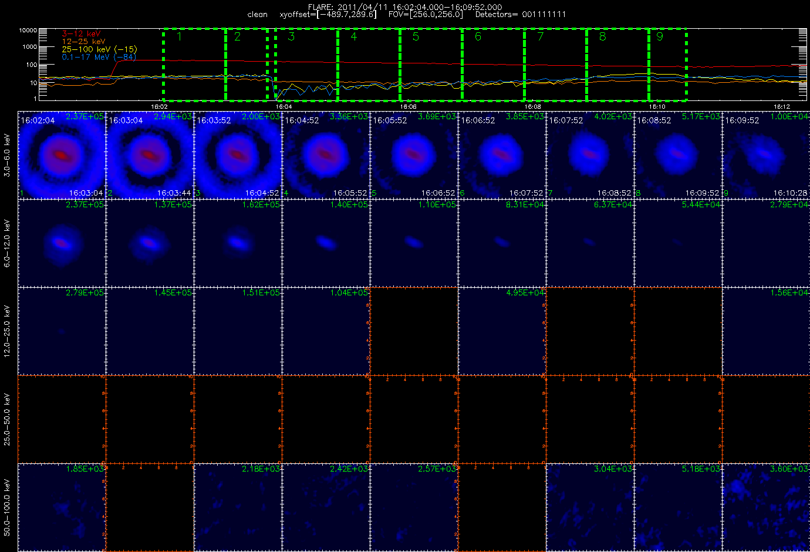
Task: Click the xyoffset value in header
Action: coord(328,15)
